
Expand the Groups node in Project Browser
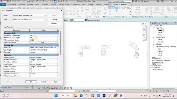[151, 67]
